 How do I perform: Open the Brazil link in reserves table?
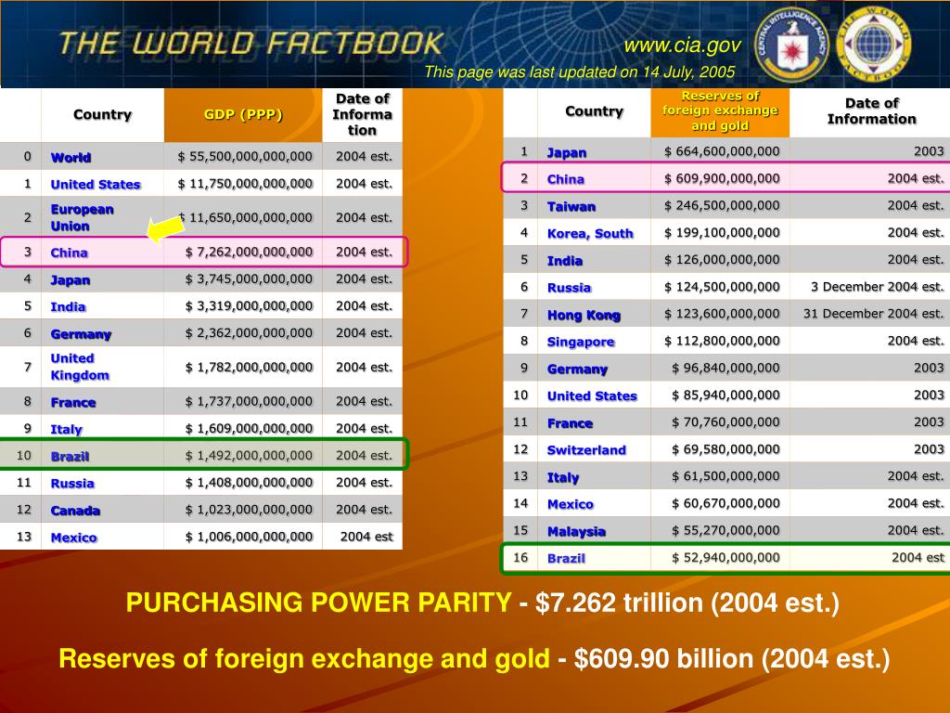pyautogui.click(x=566, y=558)
